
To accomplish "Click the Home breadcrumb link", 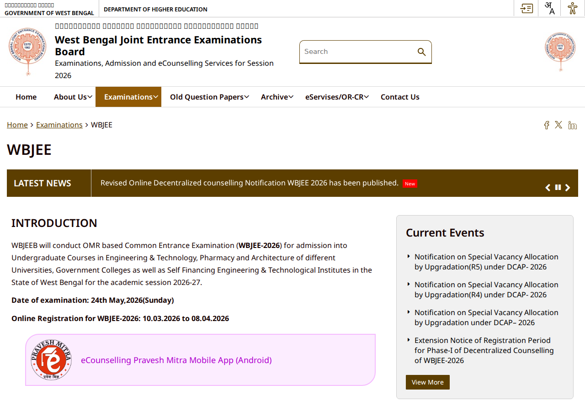I will pyautogui.click(x=17, y=125).
